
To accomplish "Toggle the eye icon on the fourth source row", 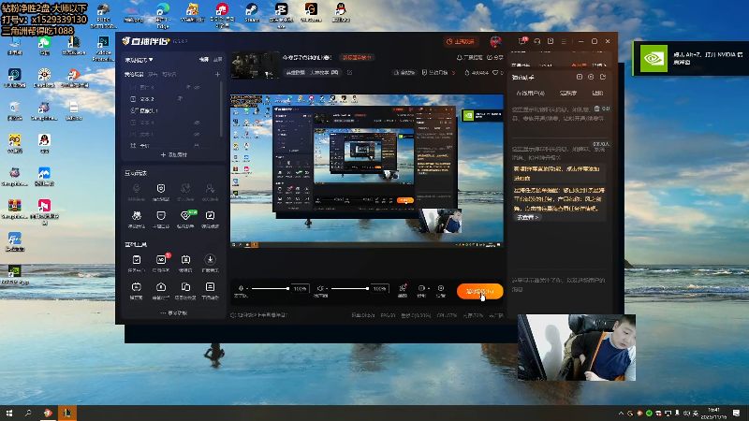I will click(x=197, y=123).
